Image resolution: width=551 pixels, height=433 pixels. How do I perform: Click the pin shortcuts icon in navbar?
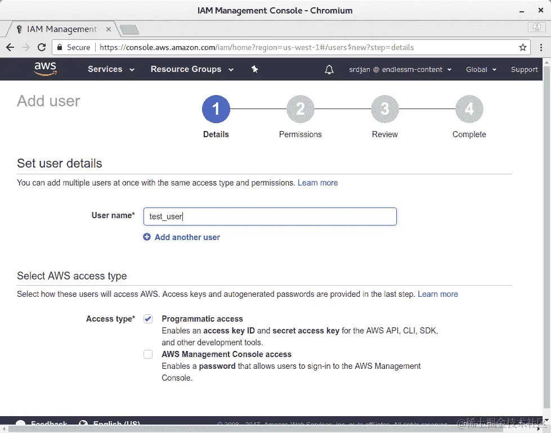pyautogui.click(x=255, y=69)
